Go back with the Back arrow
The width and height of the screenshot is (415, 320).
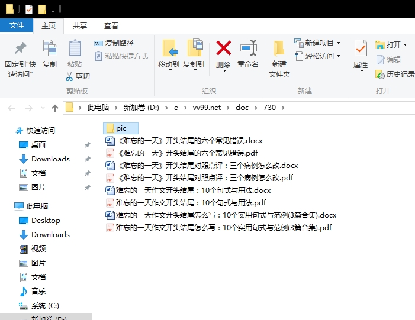click(11, 108)
